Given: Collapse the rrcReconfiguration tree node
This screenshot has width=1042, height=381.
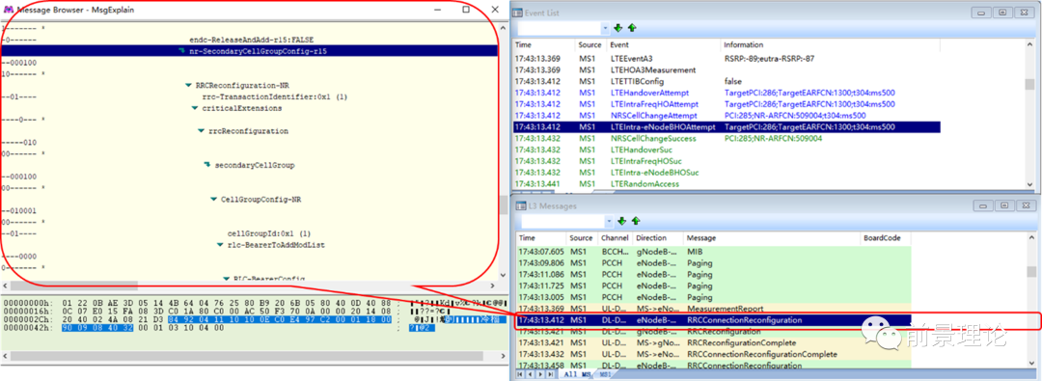Looking at the screenshot, I should click(x=201, y=131).
